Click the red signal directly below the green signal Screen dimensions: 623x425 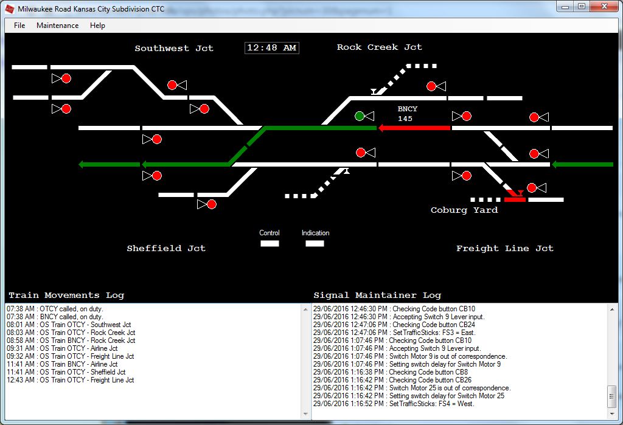(361, 153)
